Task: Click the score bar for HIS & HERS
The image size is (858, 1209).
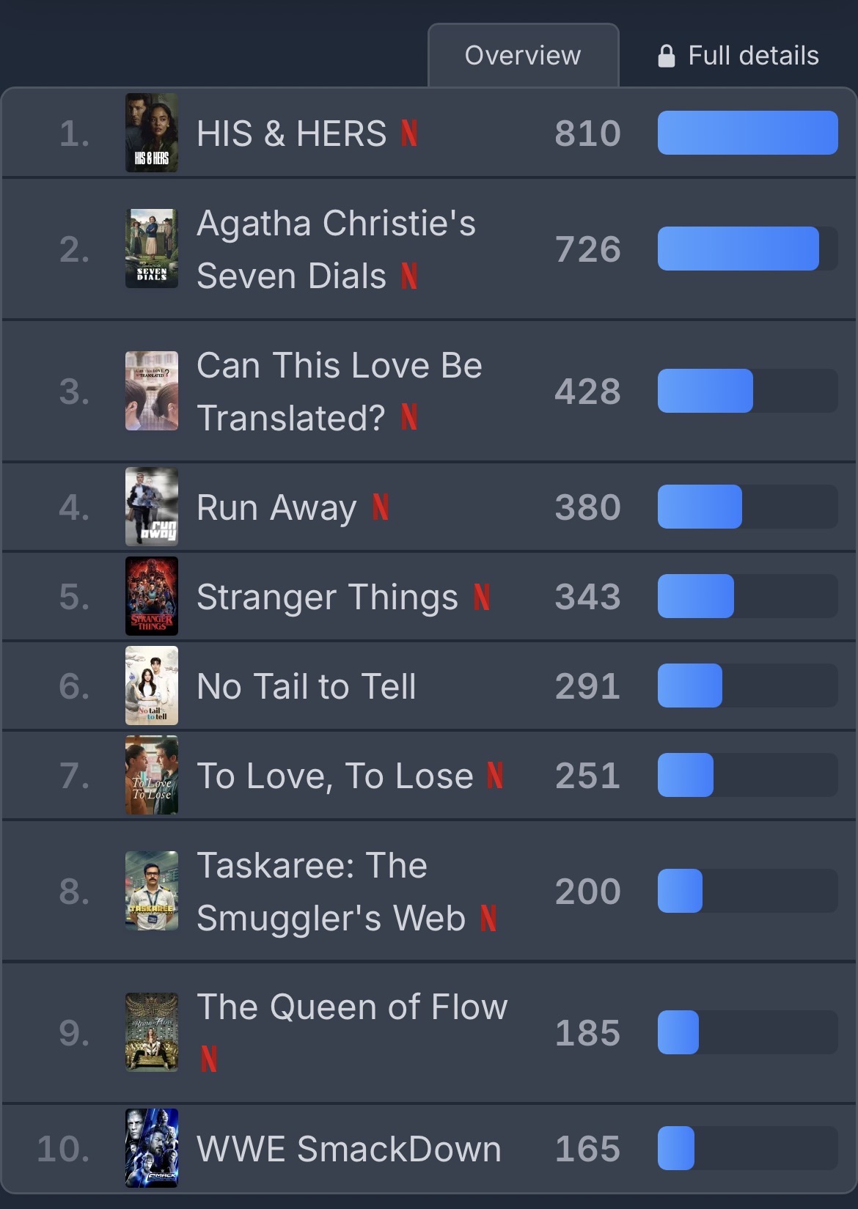Action: coord(747,133)
